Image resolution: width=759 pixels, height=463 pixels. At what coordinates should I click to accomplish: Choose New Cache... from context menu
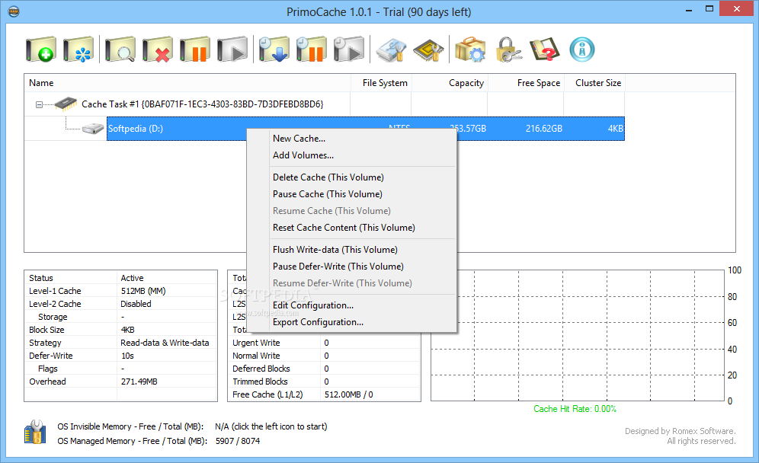[x=299, y=139]
